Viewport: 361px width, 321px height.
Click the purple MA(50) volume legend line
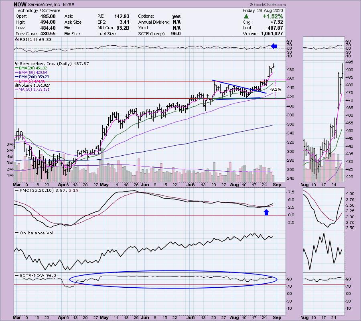(17, 89)
